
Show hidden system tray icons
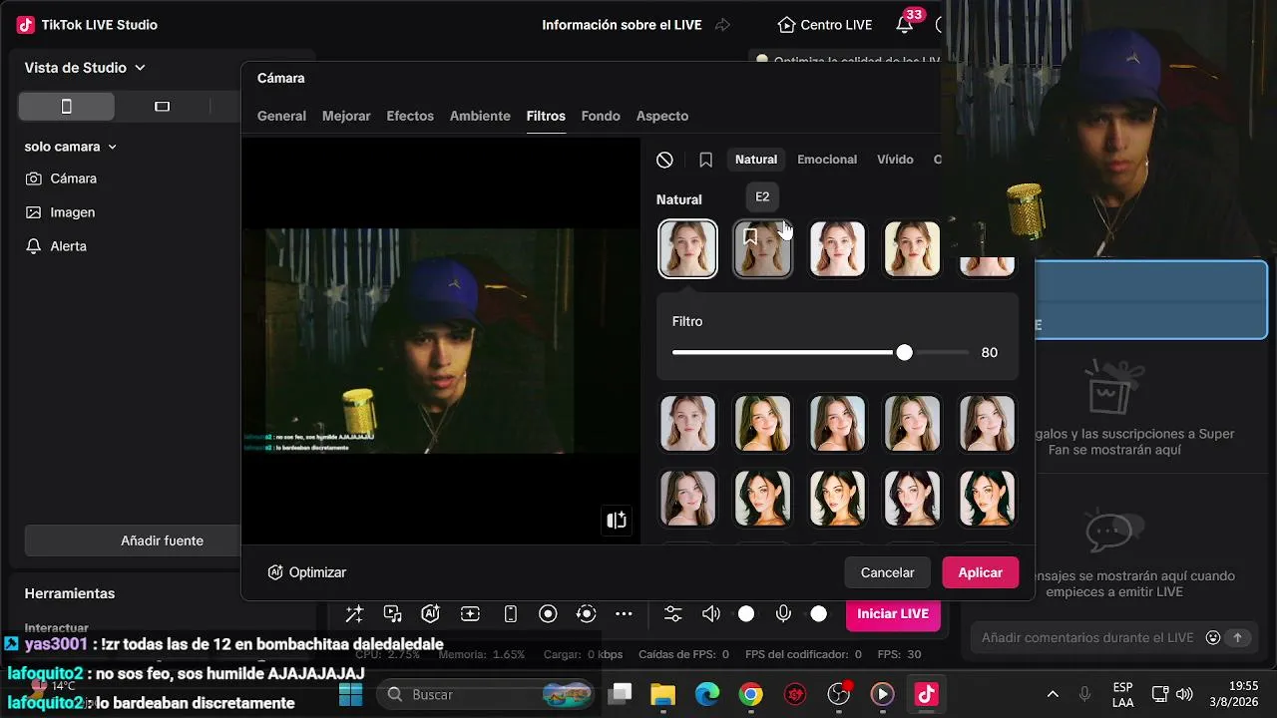coord(1053,694)
